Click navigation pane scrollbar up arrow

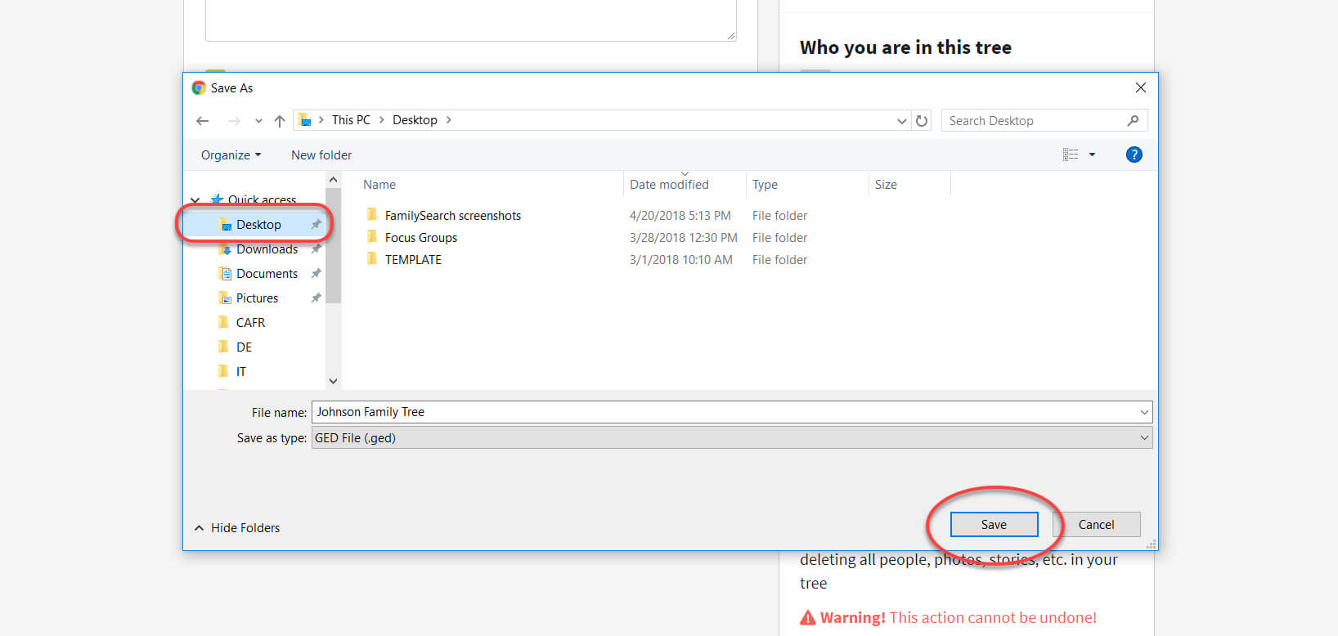333,180
